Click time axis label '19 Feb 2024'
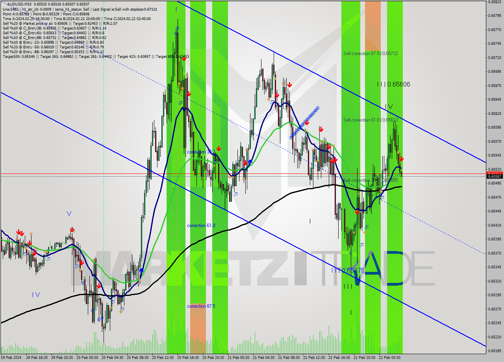The width and height of the screenshot is (504, 362). (12, 358)
